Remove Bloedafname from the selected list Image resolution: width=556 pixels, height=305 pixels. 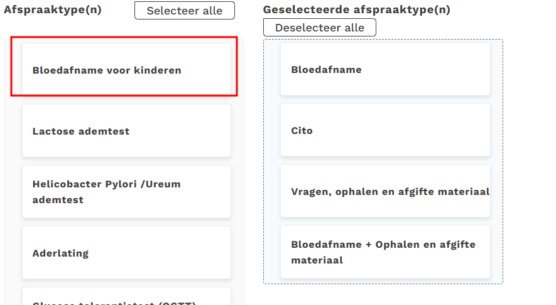tap(385, 69)
